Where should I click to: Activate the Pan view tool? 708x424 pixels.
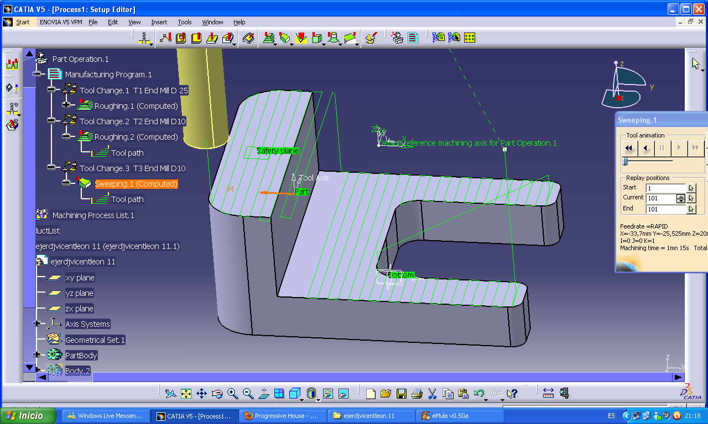201,394
